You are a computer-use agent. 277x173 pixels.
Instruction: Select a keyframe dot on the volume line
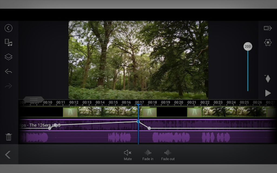click(149, 128)
